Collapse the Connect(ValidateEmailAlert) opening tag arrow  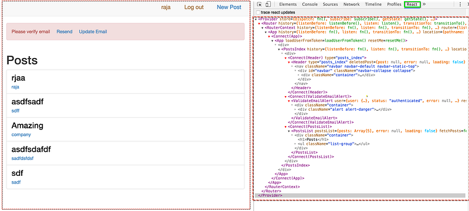click(x=286, y=97)
